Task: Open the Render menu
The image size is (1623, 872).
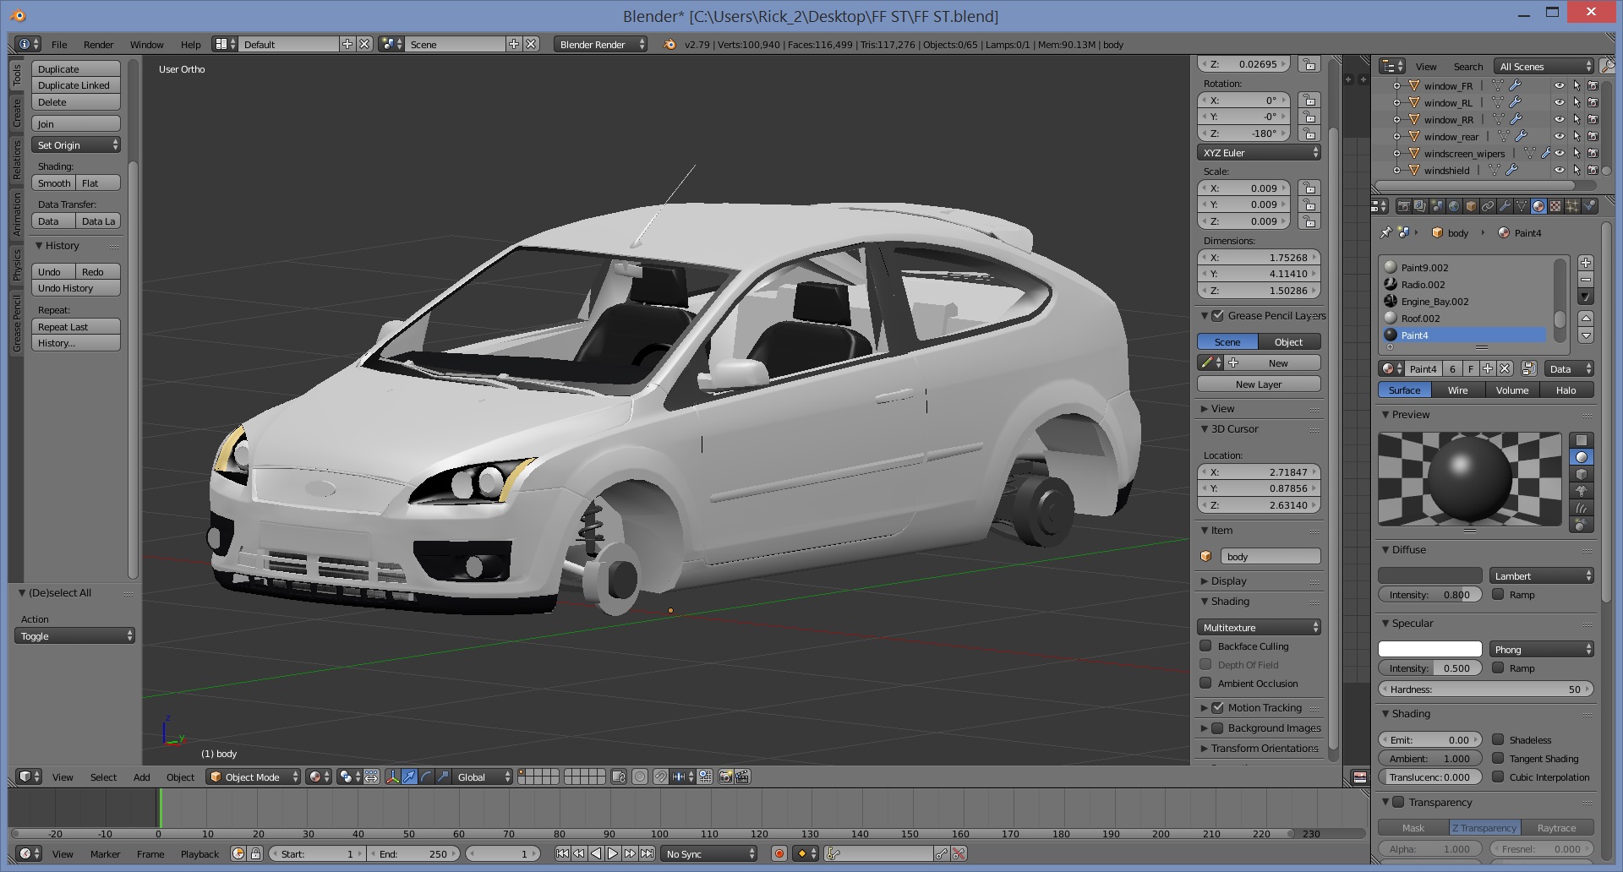Action: pos(98,45)
